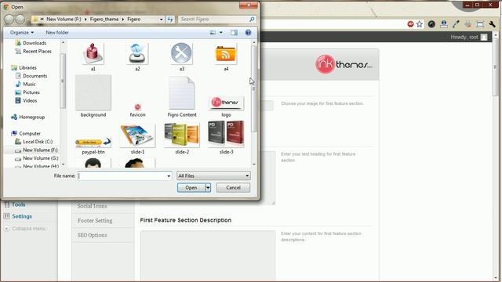Click the File name input field

(122, 175)
